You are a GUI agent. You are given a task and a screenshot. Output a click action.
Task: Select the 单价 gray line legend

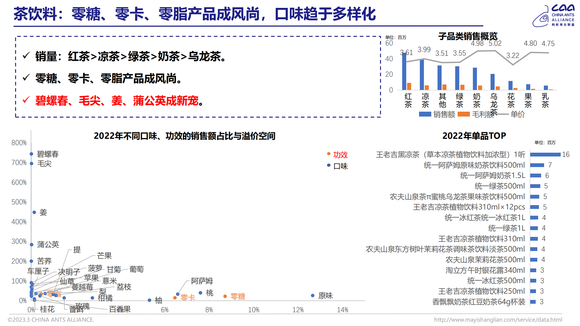[503, 114]
